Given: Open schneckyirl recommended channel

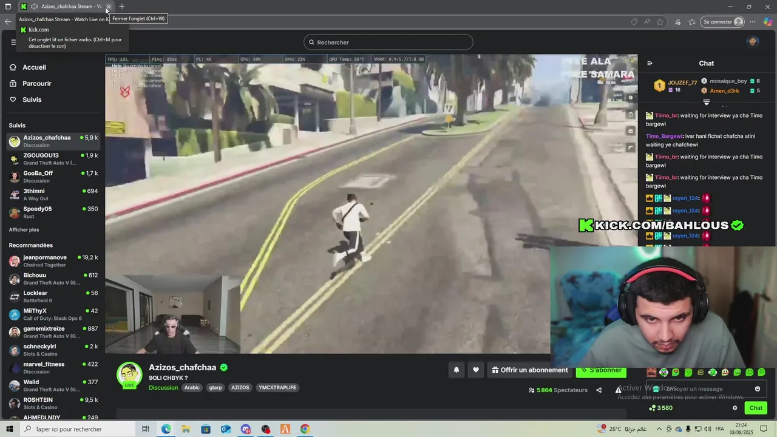Looking at the screenshot, I should 53,350.
